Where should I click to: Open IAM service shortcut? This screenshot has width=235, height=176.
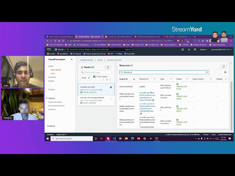(111, 54)
